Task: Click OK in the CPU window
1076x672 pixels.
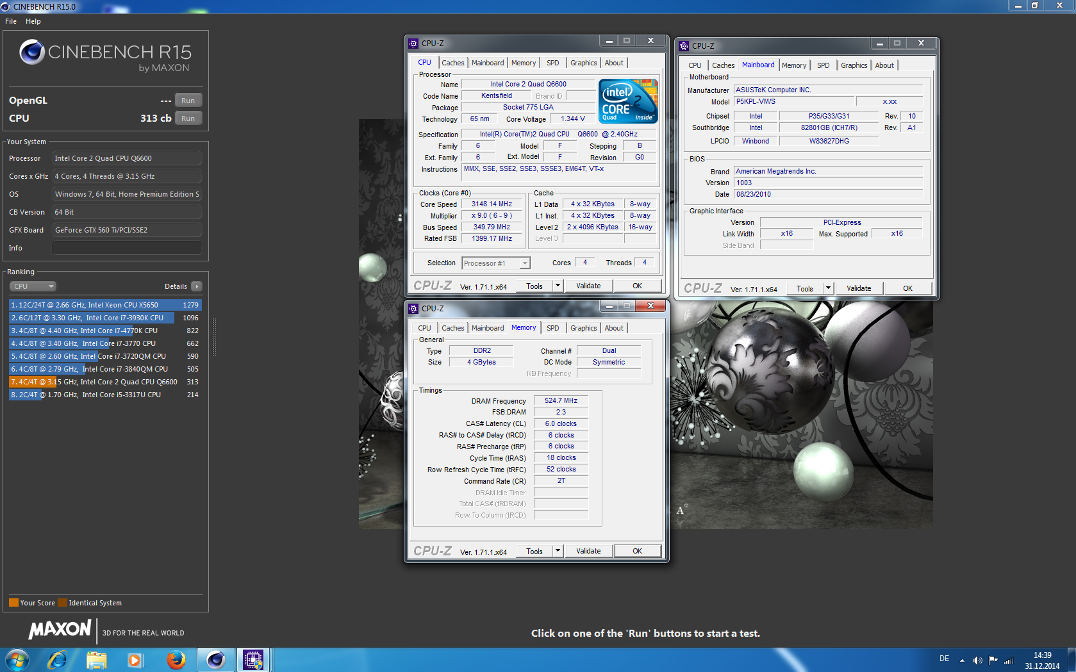Action: pyautogui.click(x=637, y=286)
